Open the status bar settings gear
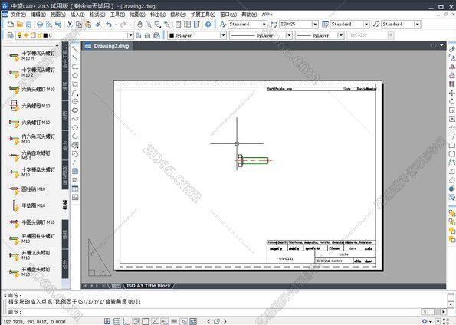456x325 pixels. tap(425, 321)
